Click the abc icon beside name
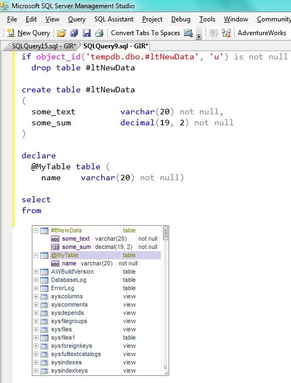The width and height of the screenshot is (291, 383). point(55,264)
